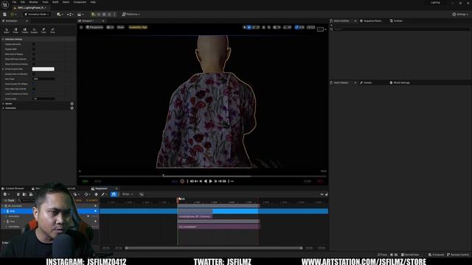This screenshot has width=472, height=265.
Task: Open the quick add content dropdown
Action: 60,14
